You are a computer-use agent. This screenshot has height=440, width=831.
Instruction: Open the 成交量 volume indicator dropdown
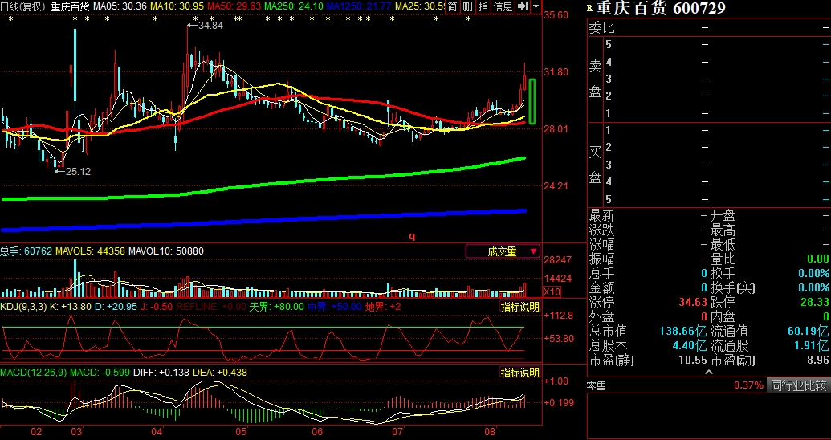503,251
